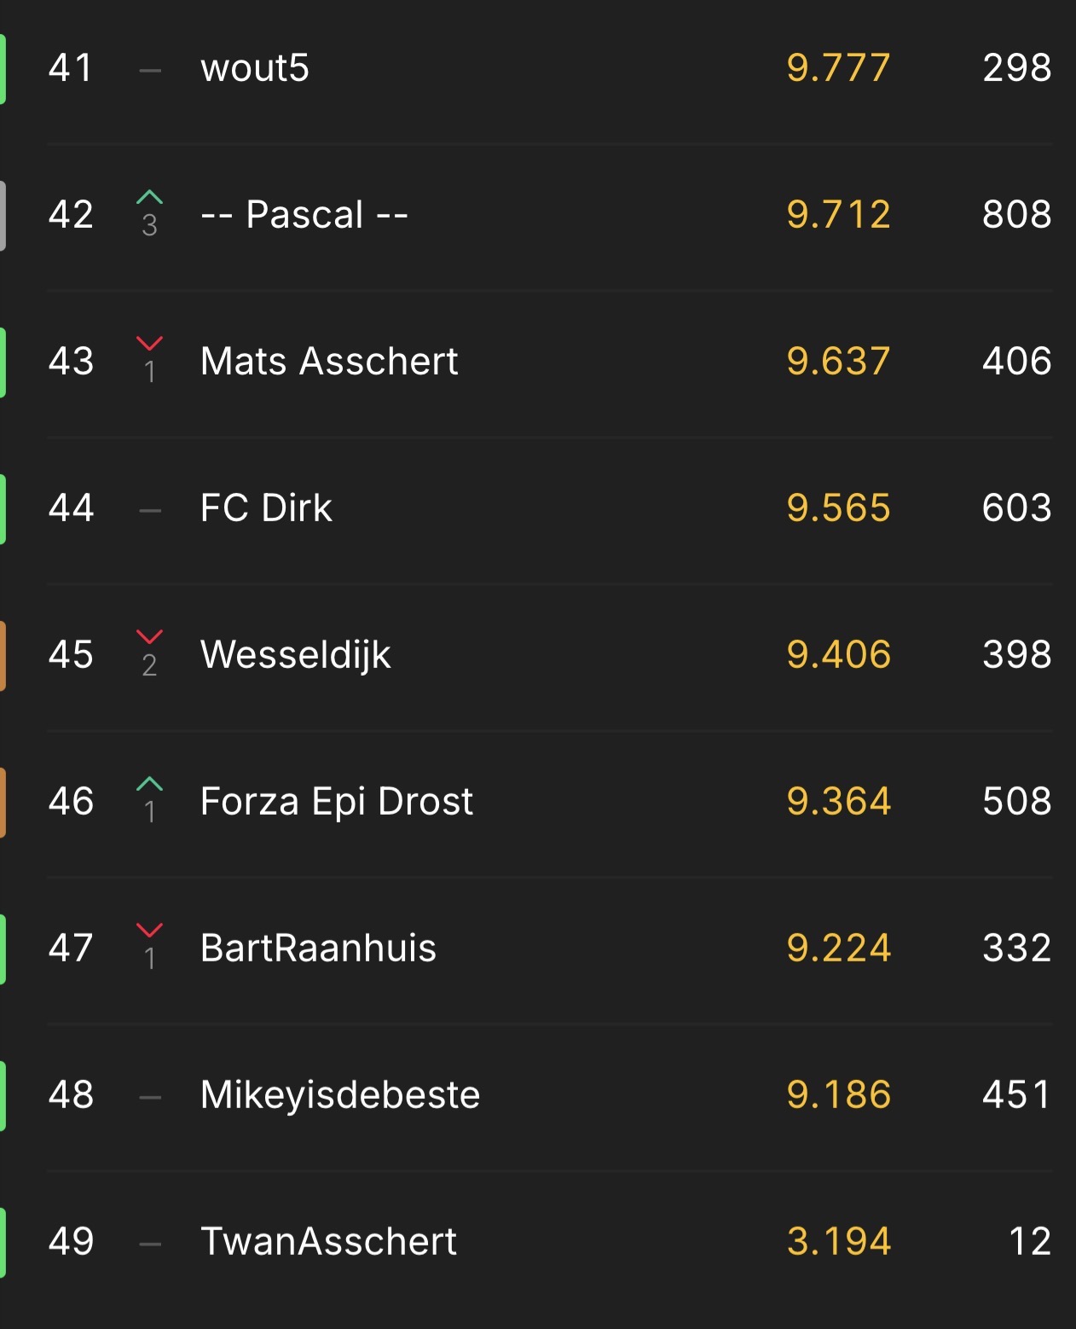Tap the total score 9.224 of BartRaanhuis
This screenshot has width=1076, height=1329.
(x=838, y=949)
